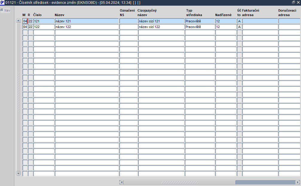
Task: Click the Název field 'název 122'
Action: click(x=87, y=27)
